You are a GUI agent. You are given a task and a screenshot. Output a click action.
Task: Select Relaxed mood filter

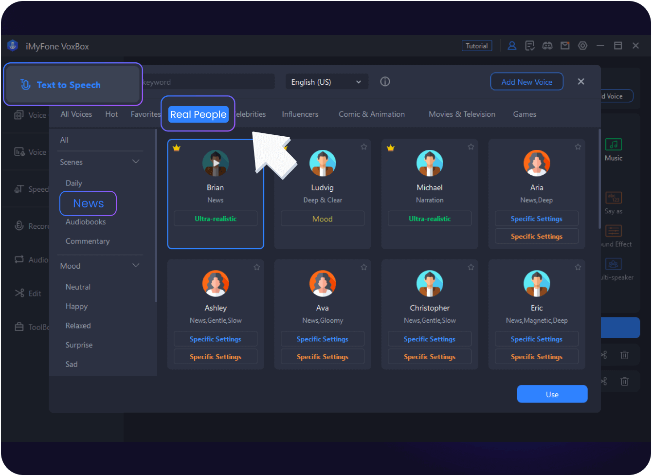tap(78, 326)
